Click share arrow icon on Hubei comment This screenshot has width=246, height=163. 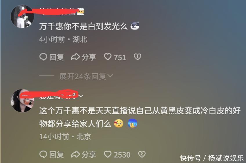(75, 57)
